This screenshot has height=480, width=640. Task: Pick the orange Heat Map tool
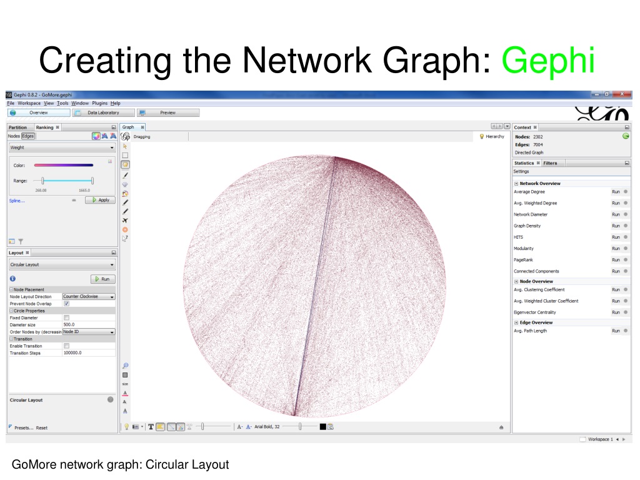(x=125, y=230)
